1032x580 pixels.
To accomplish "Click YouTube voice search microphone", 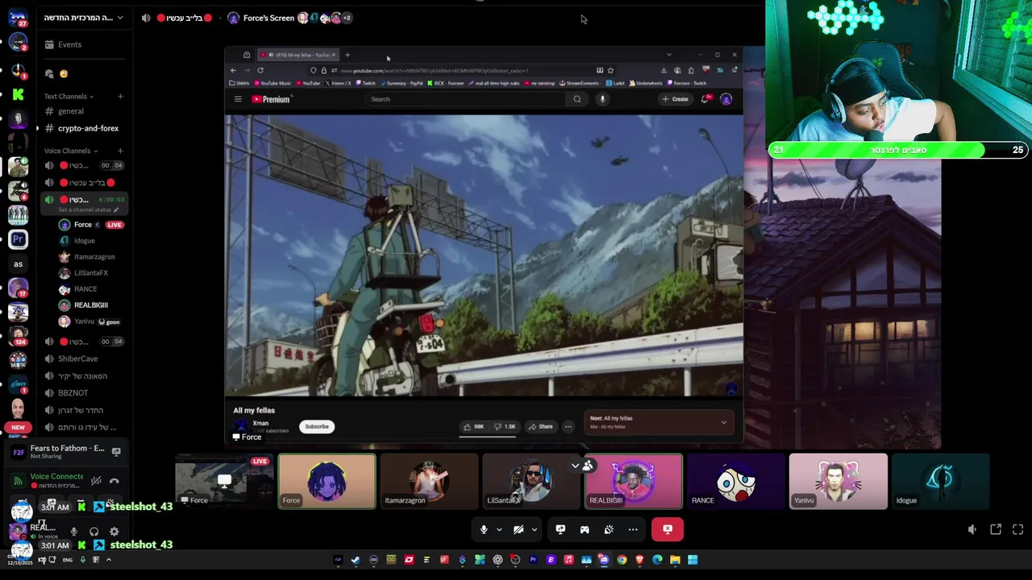I will pyautogui.click(x=602, y=99).
